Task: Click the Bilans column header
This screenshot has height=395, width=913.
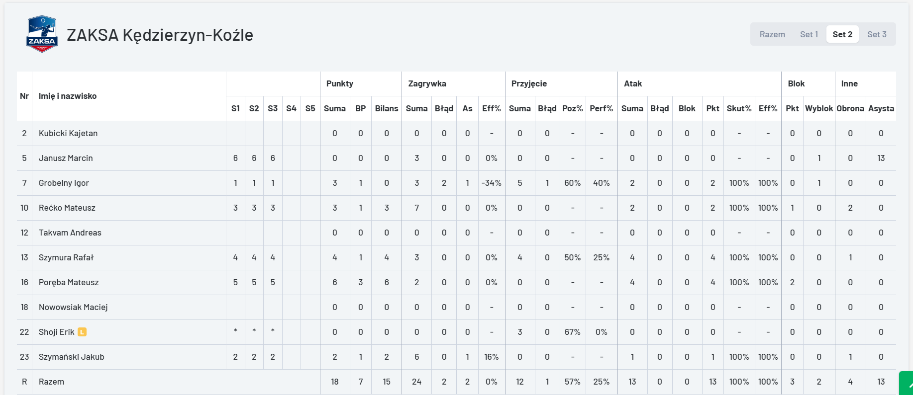Action: pyautogui.click(x=387, y=108)
